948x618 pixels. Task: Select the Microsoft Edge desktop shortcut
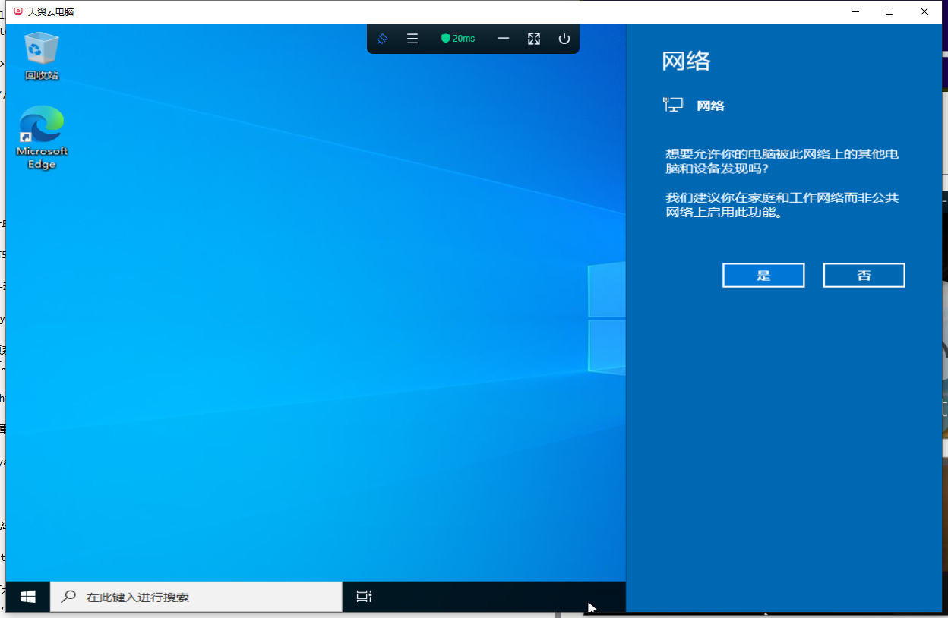tap(42, 137)
